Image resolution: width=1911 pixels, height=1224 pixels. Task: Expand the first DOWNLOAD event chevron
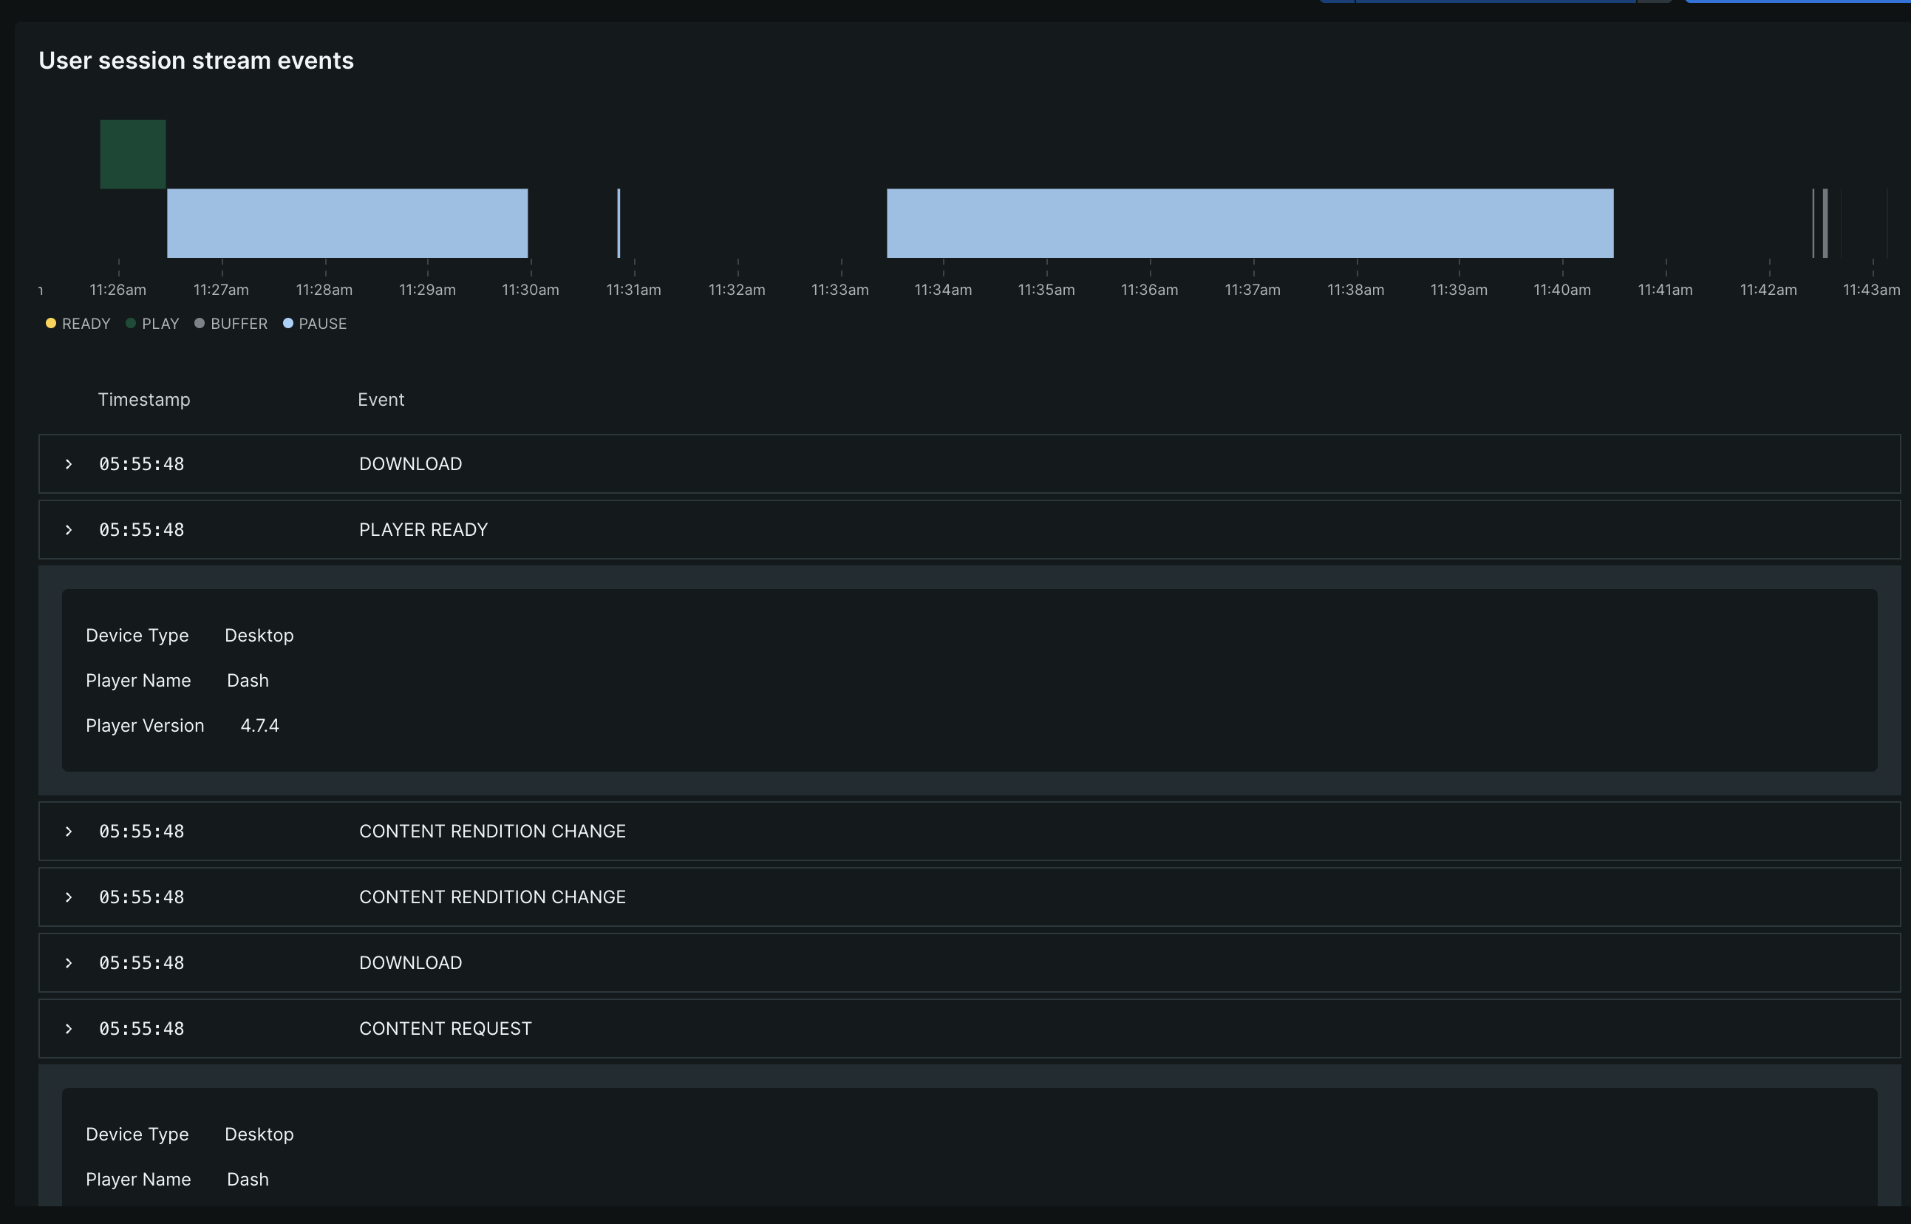tap(69, 464)
